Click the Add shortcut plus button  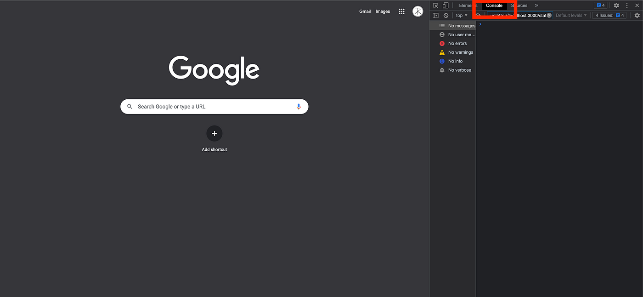click(214, 133)
